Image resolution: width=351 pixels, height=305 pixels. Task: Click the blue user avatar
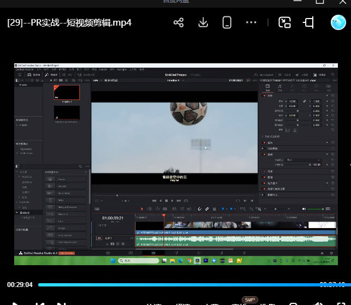[338, 22]
